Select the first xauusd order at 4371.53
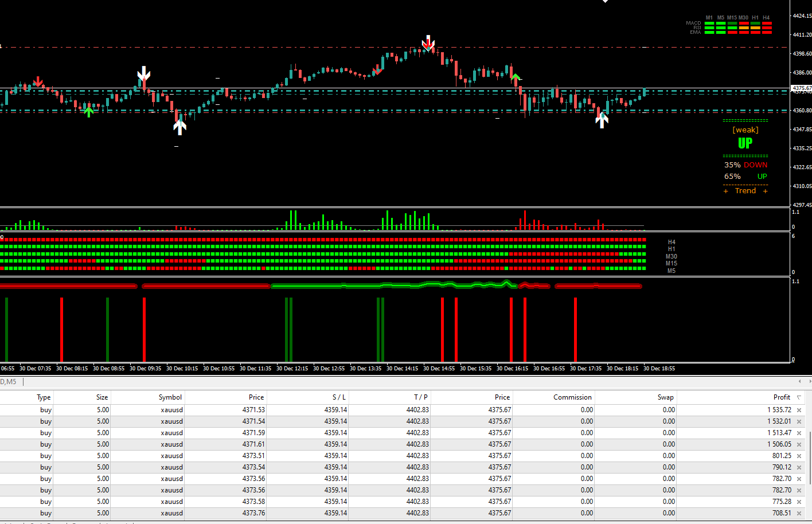 coord(172,410)
